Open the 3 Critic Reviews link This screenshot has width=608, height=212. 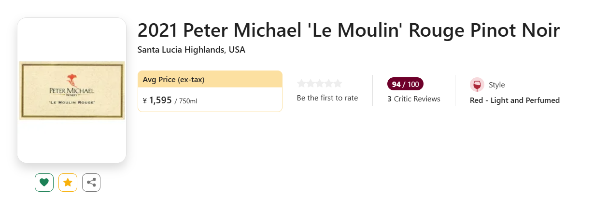point(414,99)
